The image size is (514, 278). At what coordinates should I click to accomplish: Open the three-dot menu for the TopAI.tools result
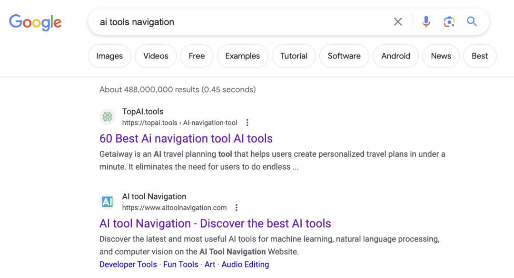pos(247,123)
